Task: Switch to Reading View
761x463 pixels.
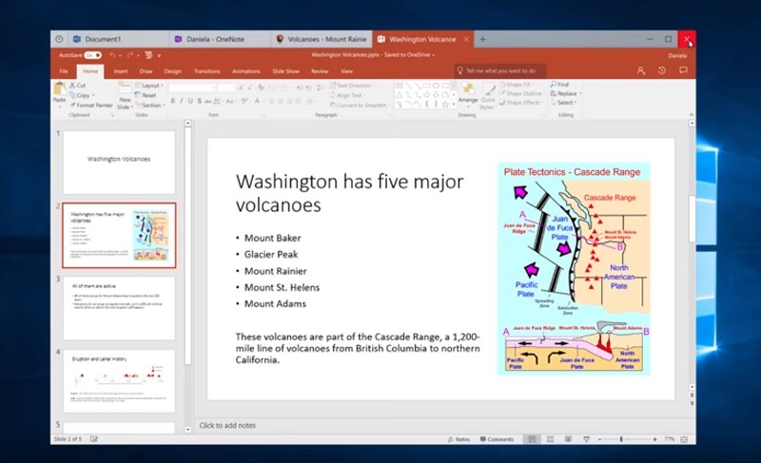Action: click(568, 439)
